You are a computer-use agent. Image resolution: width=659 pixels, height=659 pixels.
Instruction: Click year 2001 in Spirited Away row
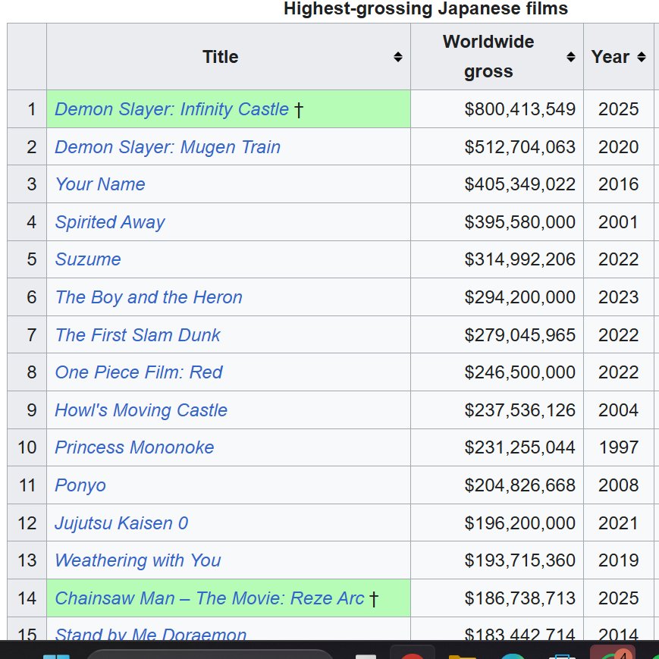(618, 222)
